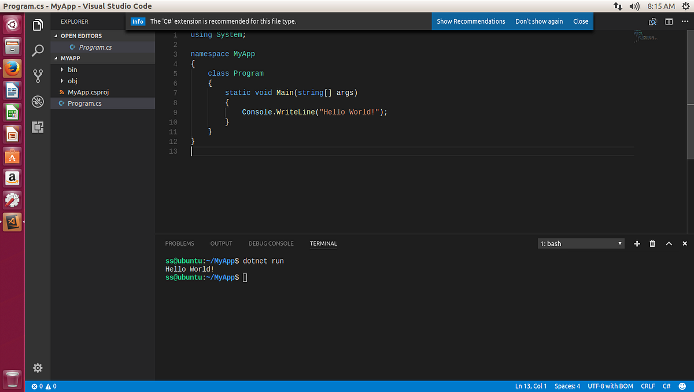Switch to the PROBLEMS tab
This screenshot has height=392, width=694.
tap(179, 243)
